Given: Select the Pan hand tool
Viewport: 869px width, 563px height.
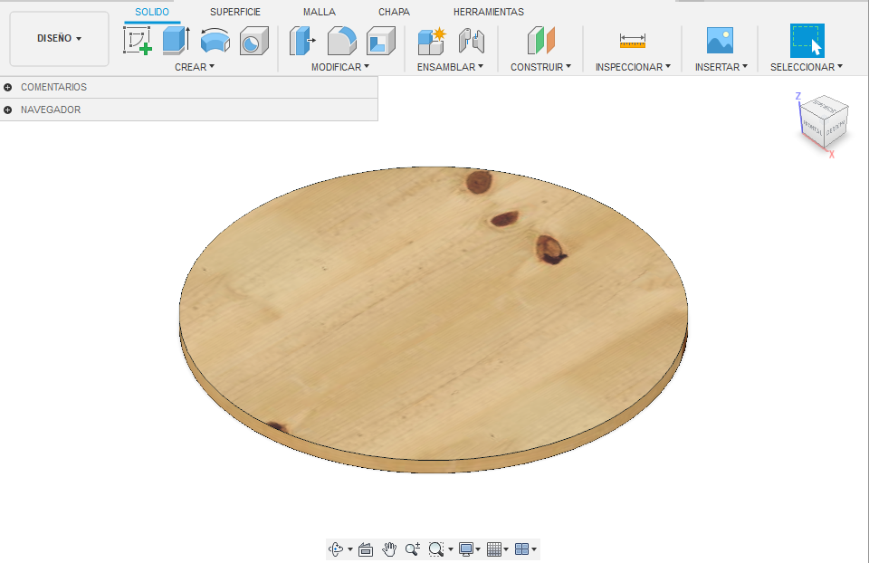Looking at the screenshot, I should click(x=388, y=549).
